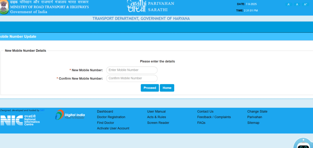
Task: Click the Mobile Number Update title
Action: (18, 37)
